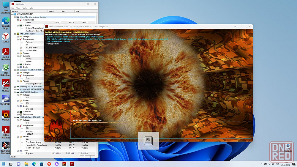Collapse the WIN-AVI8KDMNRP7 root node
Image resolution: width=297 pixels, height=167 pixels.
click(12, 14)
